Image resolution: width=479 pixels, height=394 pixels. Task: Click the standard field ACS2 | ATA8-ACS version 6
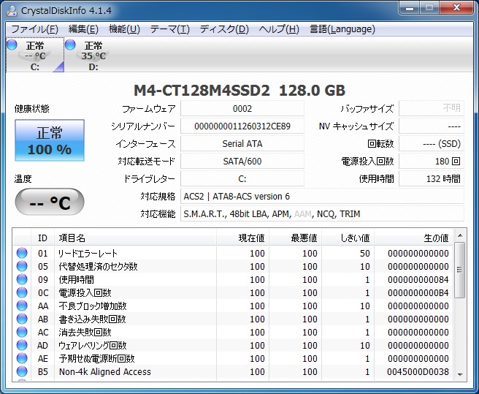322,196
